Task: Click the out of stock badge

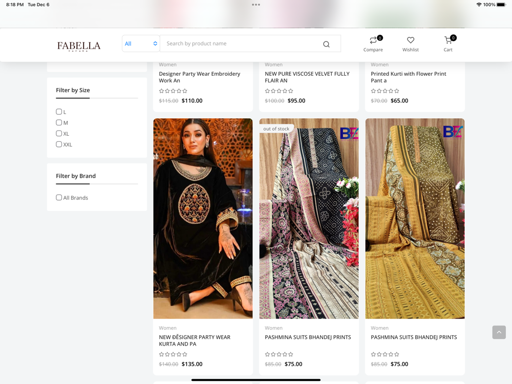Action: (276, 129)
